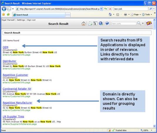Refresh the page with the green arrows icon
Image resolution: width=157 pixels, height=133 pixels.
105,9
